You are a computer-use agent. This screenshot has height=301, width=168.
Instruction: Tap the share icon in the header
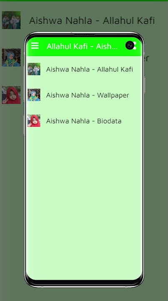point(135,46)
